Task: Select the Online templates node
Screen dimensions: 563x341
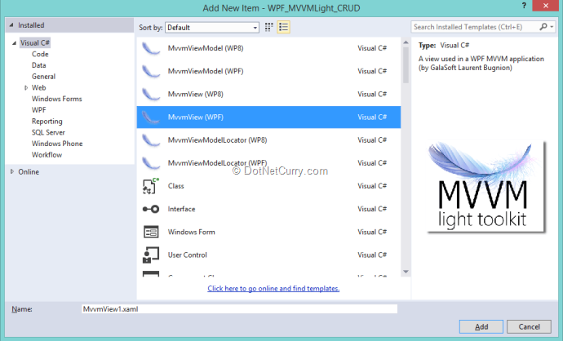Action: (29, 172)
